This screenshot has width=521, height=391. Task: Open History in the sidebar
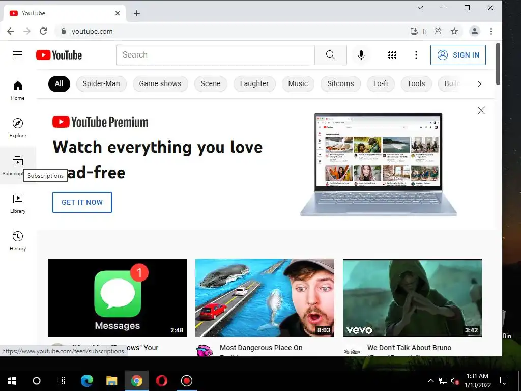(18, 241)
